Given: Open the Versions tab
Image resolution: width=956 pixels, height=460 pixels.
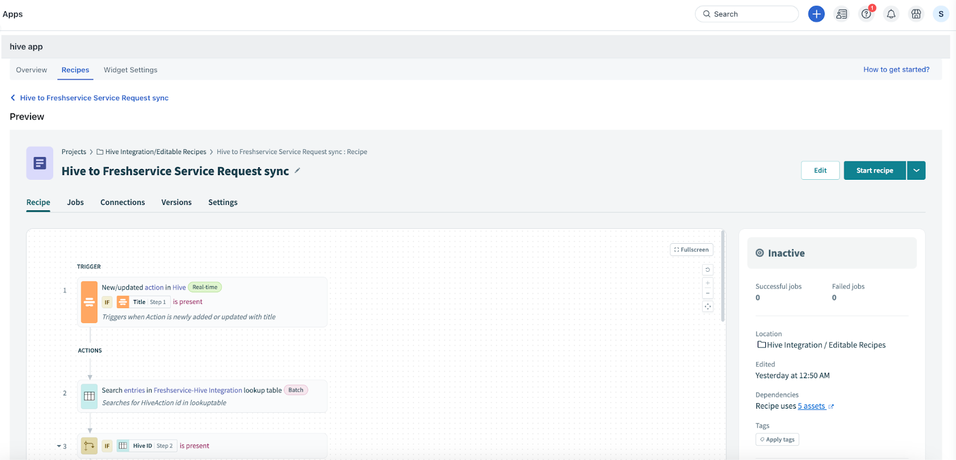Looking at the screenshot, I should pos(176,203).
